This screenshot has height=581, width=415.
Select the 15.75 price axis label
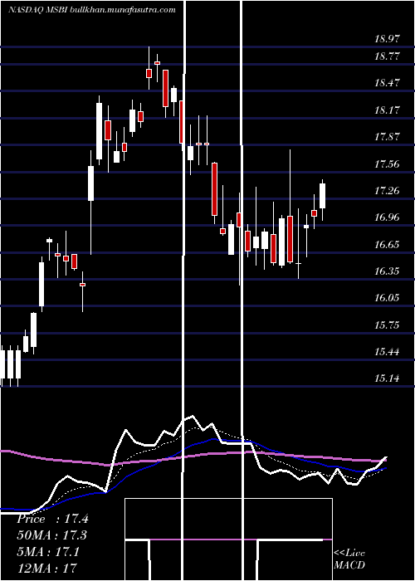[388, 325]
